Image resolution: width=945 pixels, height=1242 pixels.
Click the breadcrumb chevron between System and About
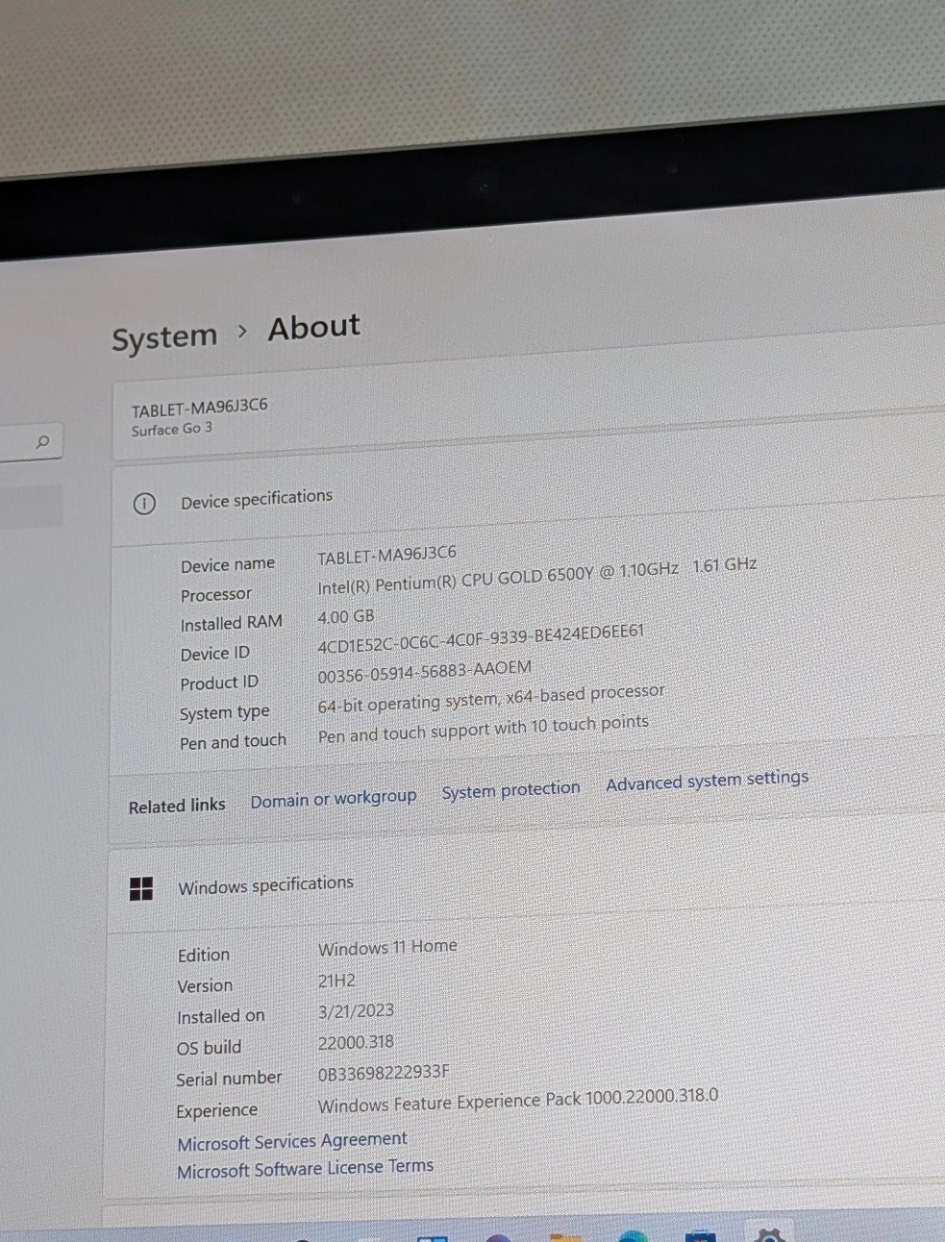(243, 331)
